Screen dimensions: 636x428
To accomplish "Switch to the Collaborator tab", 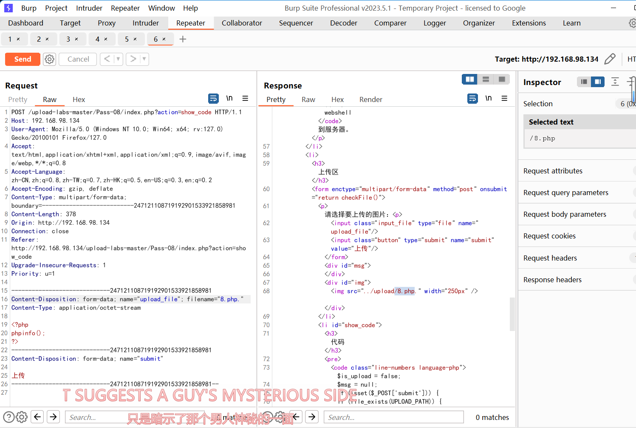I will point(242,23).
